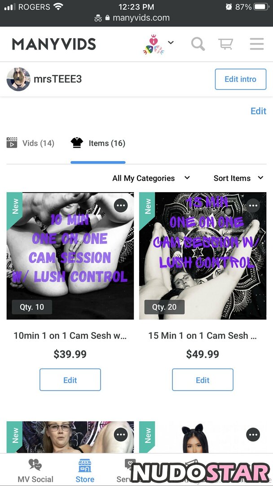Click Edit under the $39.99 item
Viewport: 273px width, 486px height.
[70, 380]
